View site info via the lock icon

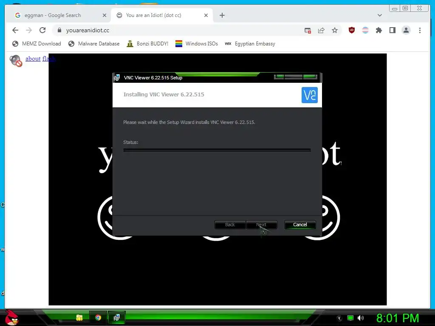tap(59, 30)
